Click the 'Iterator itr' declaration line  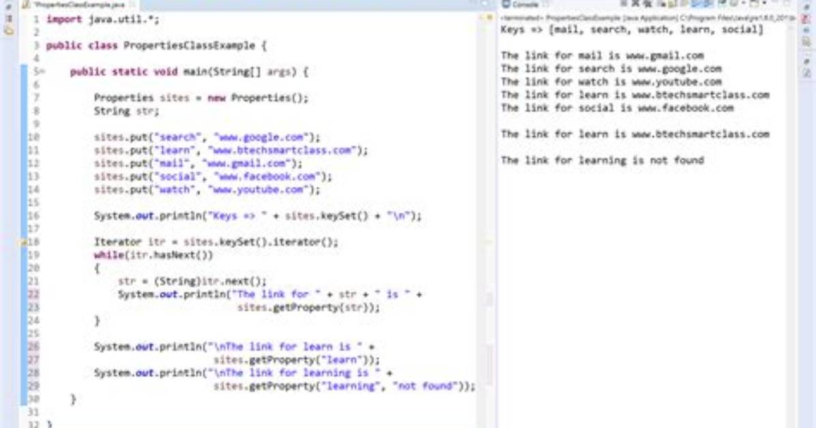[x=216, y=242]
